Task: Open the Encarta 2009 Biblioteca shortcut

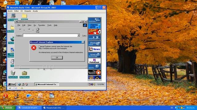Action: 28,98
